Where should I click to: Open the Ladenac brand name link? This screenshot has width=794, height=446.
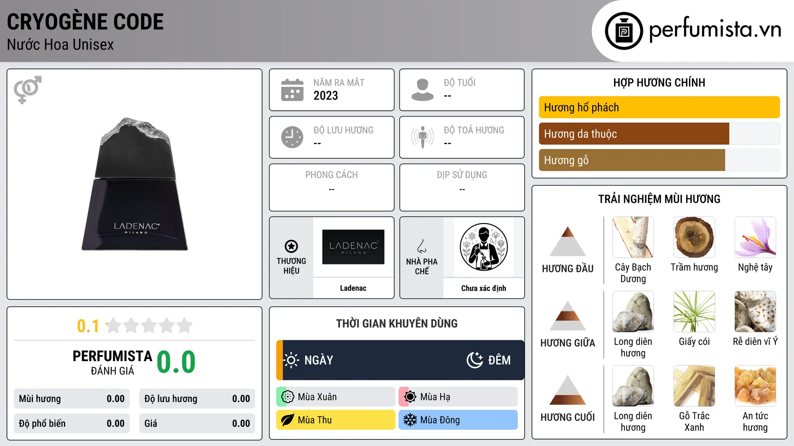[353, 288]
